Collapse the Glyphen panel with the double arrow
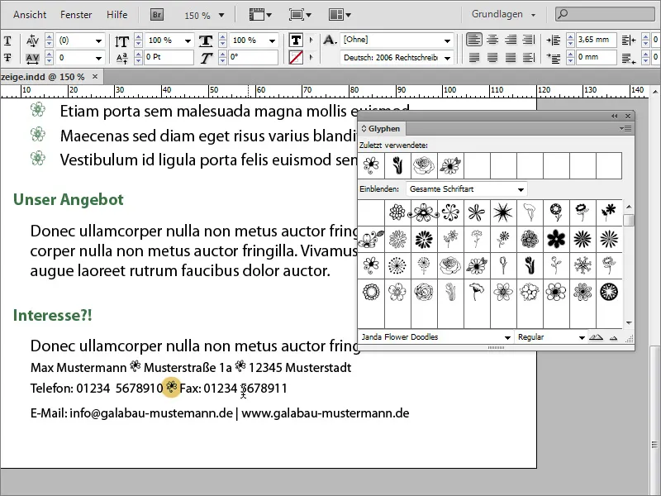 pyautogui.click(x=614, y=116)
